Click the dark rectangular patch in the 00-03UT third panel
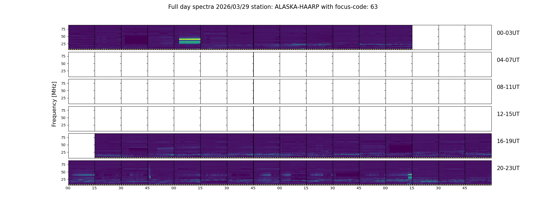The height and width of the screenshot is (208, 546). [136, 40]
